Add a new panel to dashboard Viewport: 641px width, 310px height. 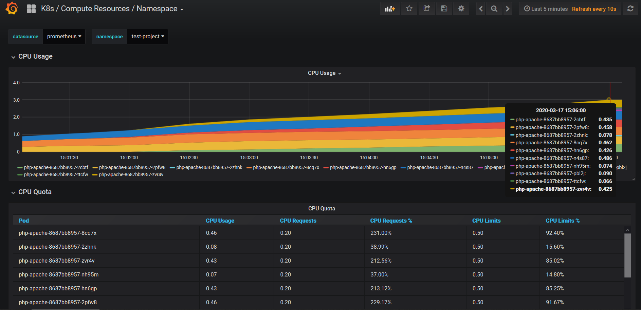click(x=390, y=9)
